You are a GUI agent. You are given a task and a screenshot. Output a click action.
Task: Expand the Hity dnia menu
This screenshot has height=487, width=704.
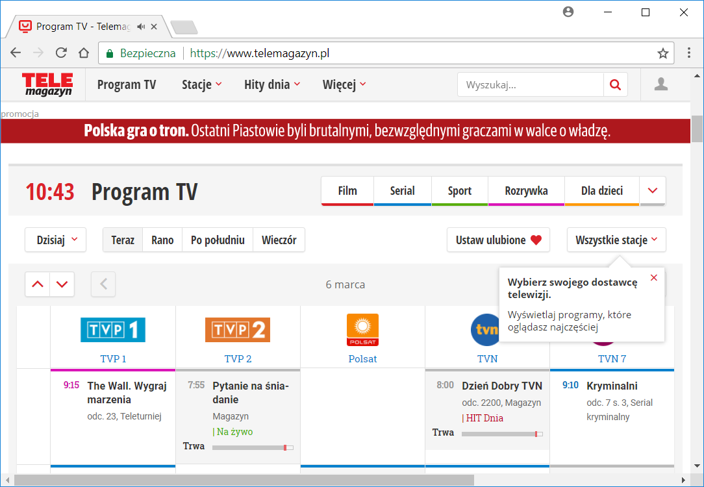coord(272,84)
